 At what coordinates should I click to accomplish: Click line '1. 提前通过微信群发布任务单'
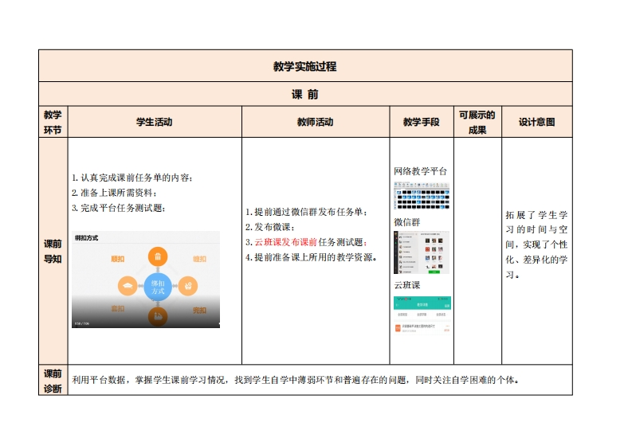click(x=307, y=212)
